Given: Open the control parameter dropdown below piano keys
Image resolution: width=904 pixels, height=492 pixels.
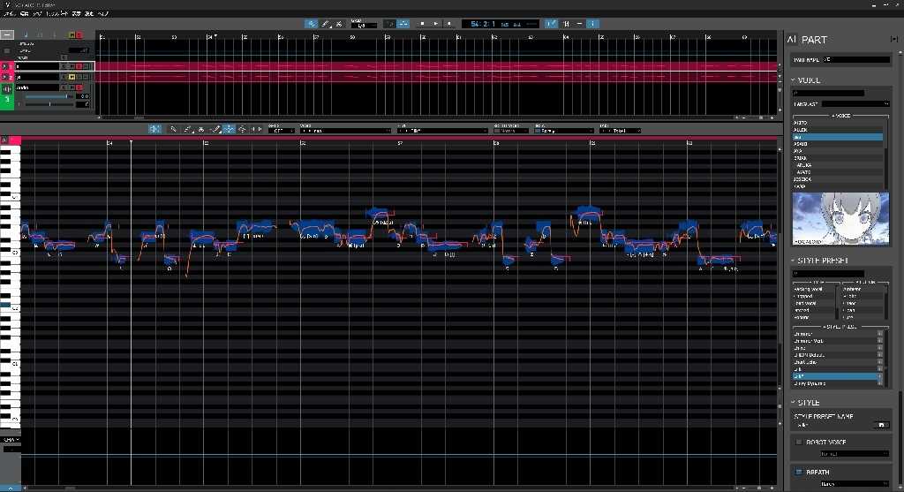Looking at the screenshot, I should [x=11, y=440].
